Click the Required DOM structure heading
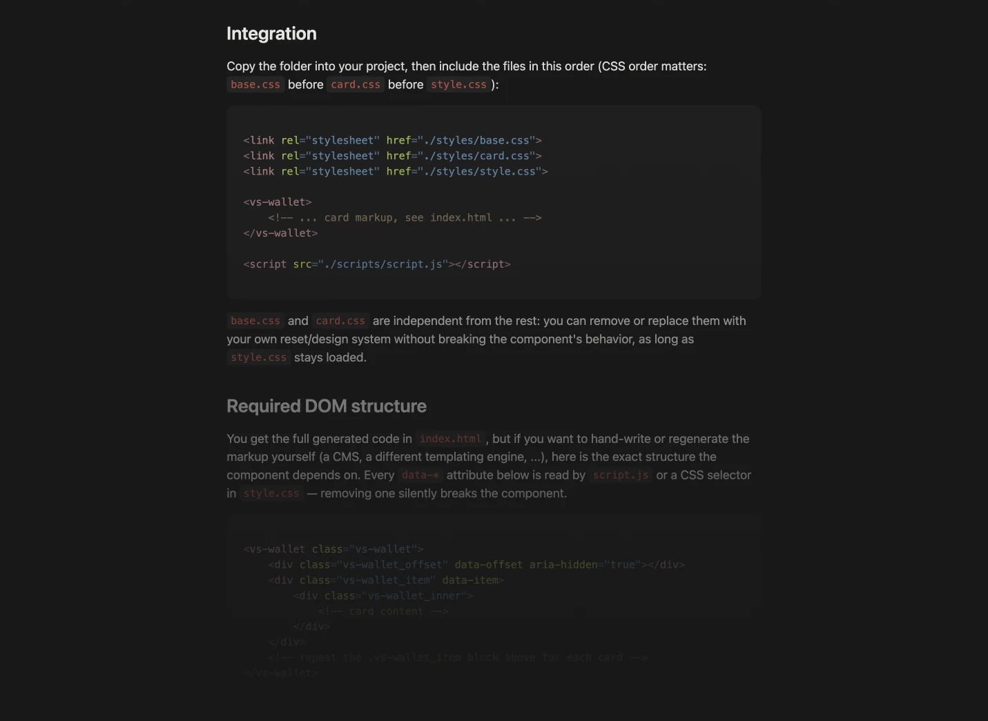This screenshot has height=721, width=988. click(x=327, y=406)
